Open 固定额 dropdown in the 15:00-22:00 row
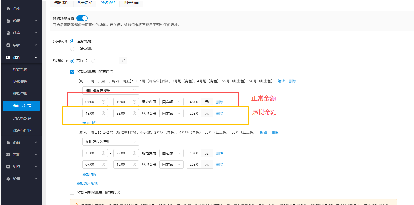414x205 pixels. coord(172,153)
